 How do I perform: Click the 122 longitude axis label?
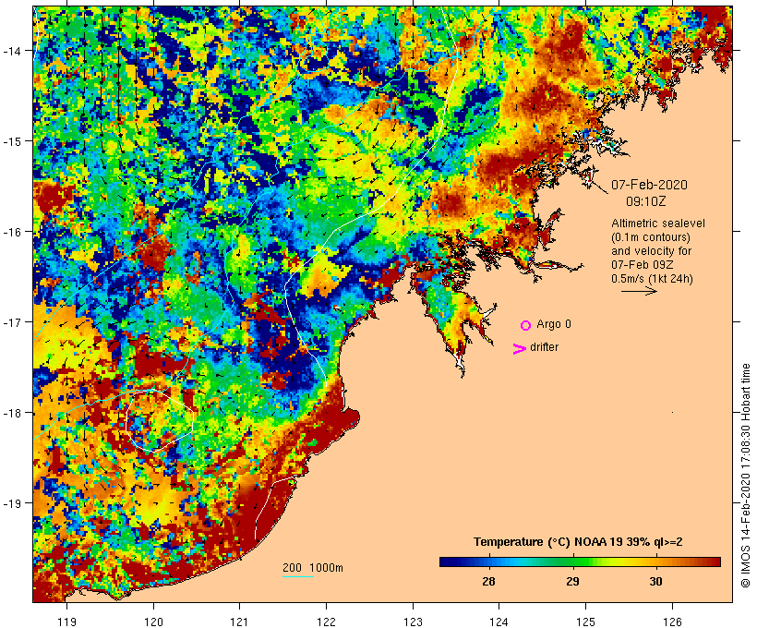327,622
